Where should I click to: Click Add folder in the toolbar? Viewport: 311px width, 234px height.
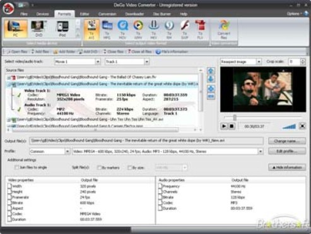pyautogui.click(x=64, y=52)
